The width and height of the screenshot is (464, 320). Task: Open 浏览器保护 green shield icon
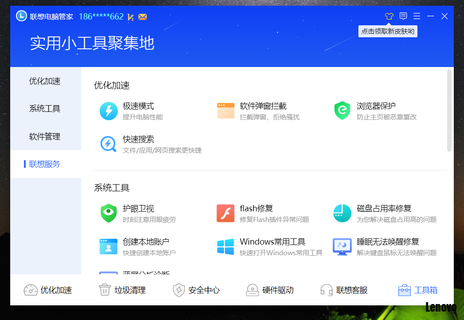(342, 111)
